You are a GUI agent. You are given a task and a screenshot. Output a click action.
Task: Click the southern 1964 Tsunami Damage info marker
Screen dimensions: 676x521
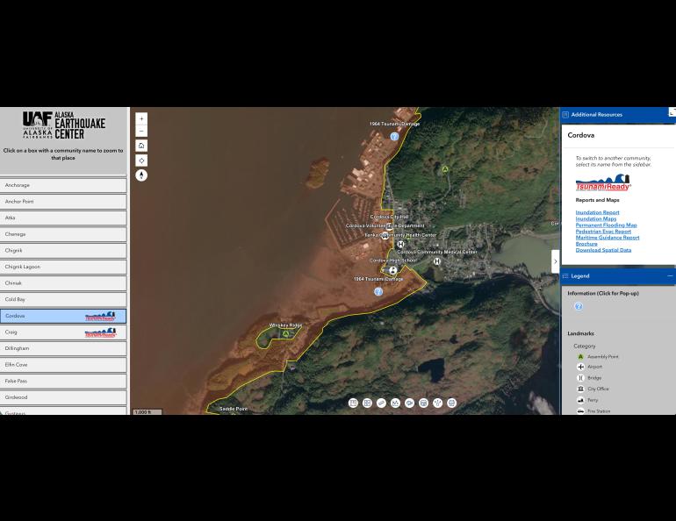[378, 291]
